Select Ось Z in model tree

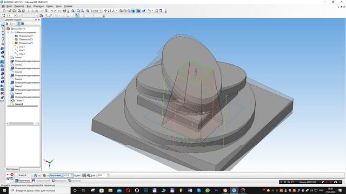coord(22,54)
